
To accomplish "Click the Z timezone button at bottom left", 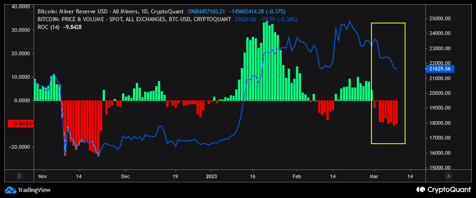I will coord(19,175).
